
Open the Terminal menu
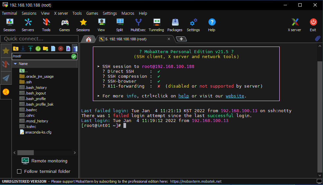click(10, 13)
